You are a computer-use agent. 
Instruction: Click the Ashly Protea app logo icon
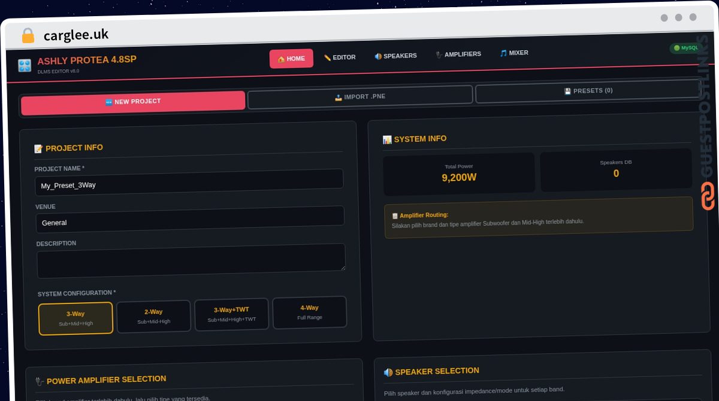click(x=25, y=65)
